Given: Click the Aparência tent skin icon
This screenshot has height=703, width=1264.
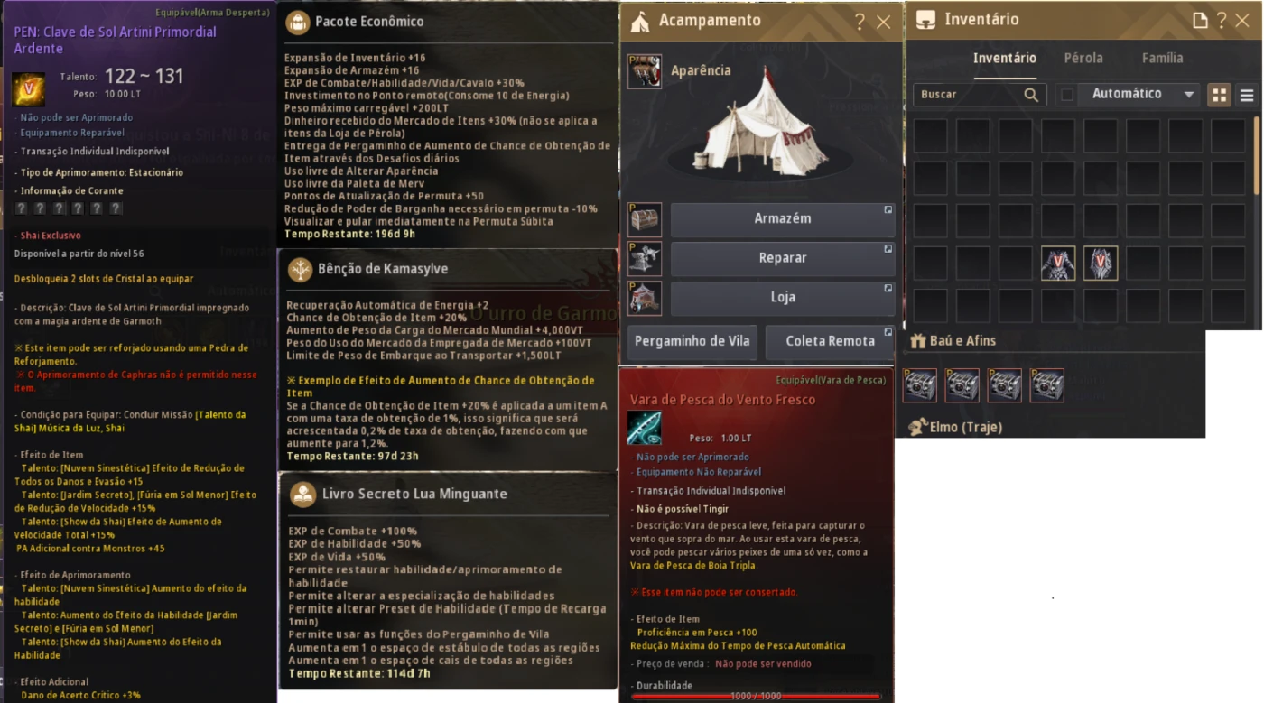Looking at the screenshot, I should point(645,71).
